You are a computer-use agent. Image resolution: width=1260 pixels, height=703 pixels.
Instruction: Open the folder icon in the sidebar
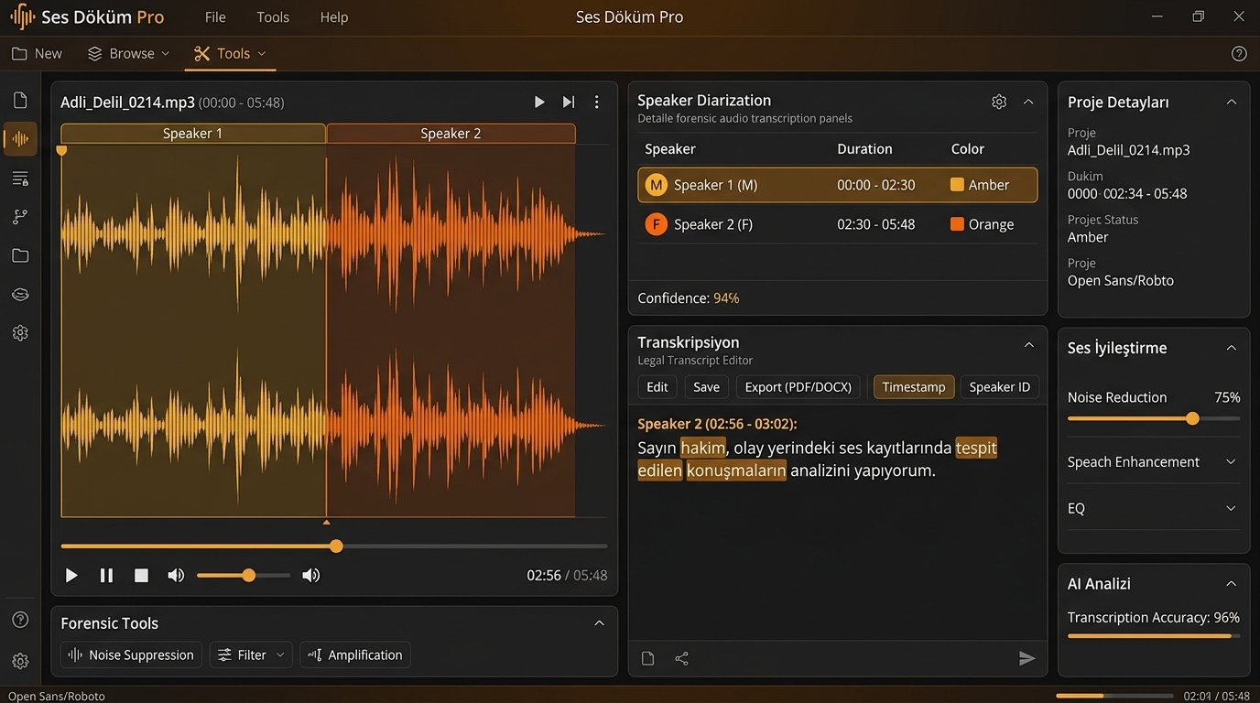tap(20, 256)
